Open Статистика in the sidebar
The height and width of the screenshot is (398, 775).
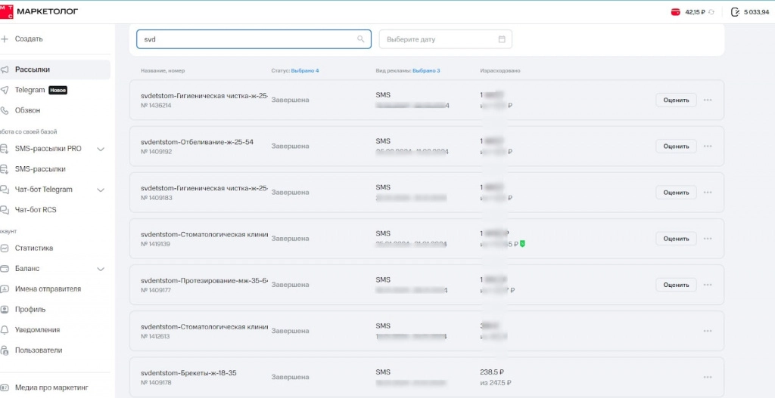[x=34, y=248]
